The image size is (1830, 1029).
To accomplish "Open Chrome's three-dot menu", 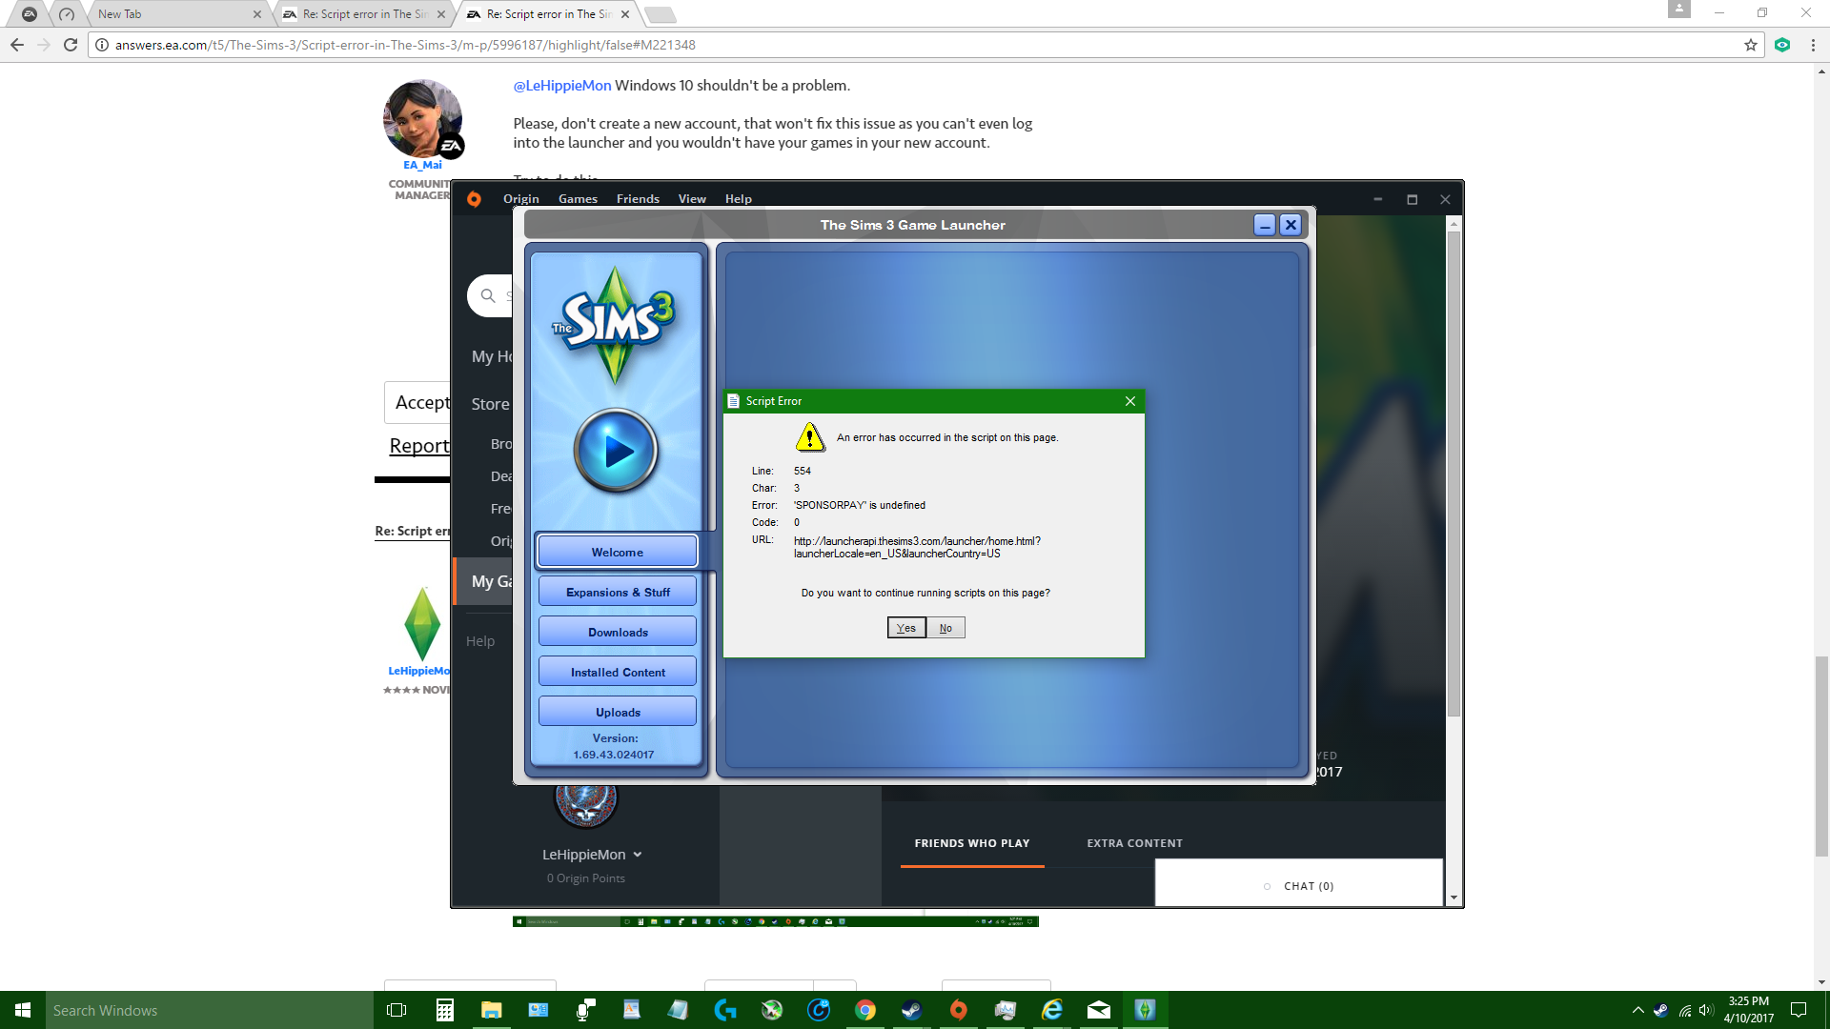I will (1813, 45).
